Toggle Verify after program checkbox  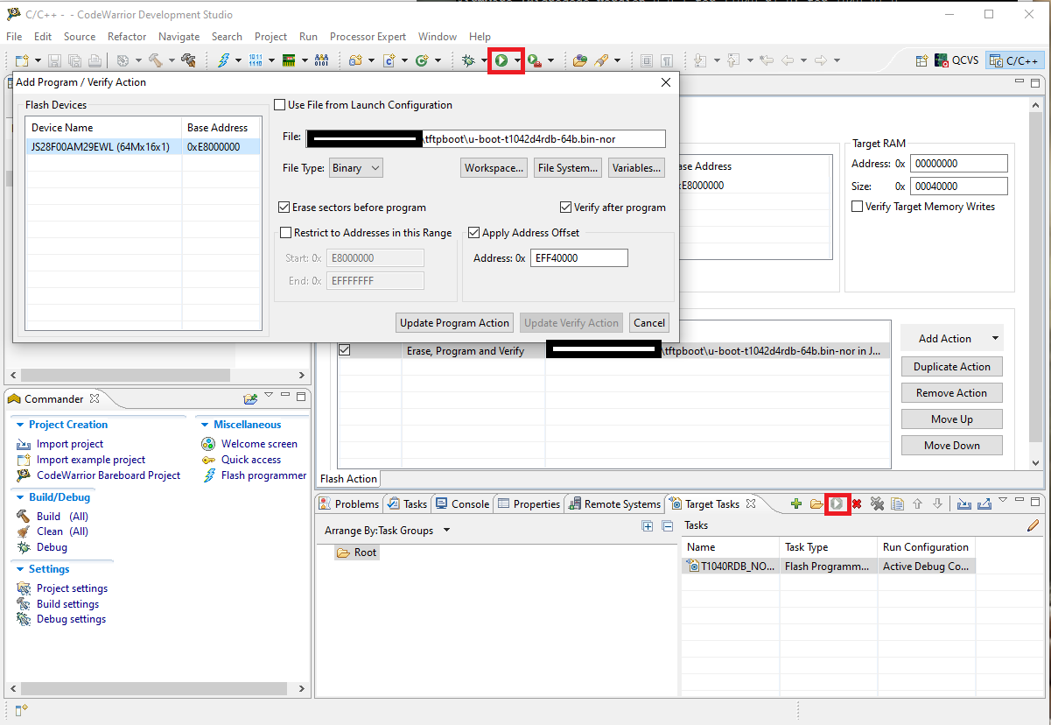click(565, 208)
